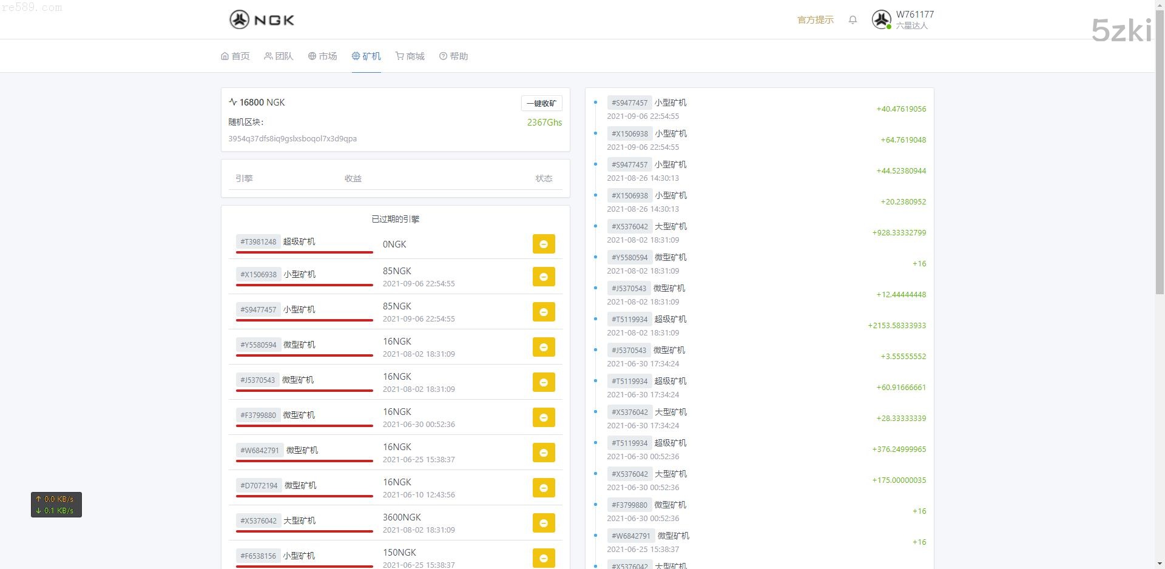Click yellow status button for #F3799880 miner
Image resolution: width=1165 pixels, height=569 pixels.
[x=543, y=417]
